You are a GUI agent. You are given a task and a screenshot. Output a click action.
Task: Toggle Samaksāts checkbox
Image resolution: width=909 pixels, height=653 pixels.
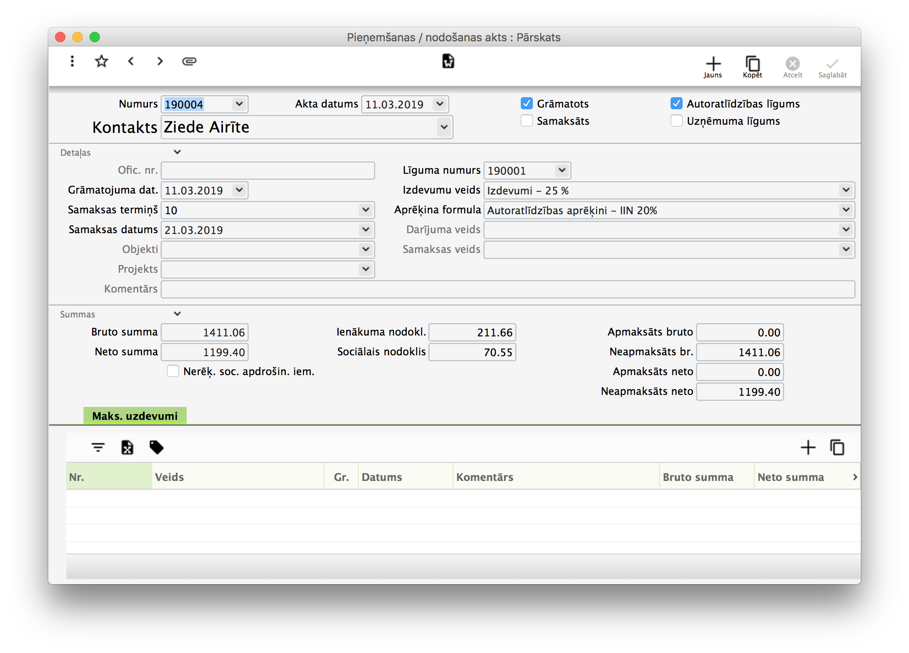pos(527,121)
